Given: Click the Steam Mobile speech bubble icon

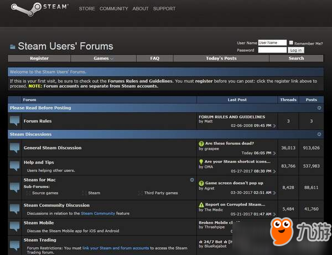Looking at the screenshot, I should 15,227.
